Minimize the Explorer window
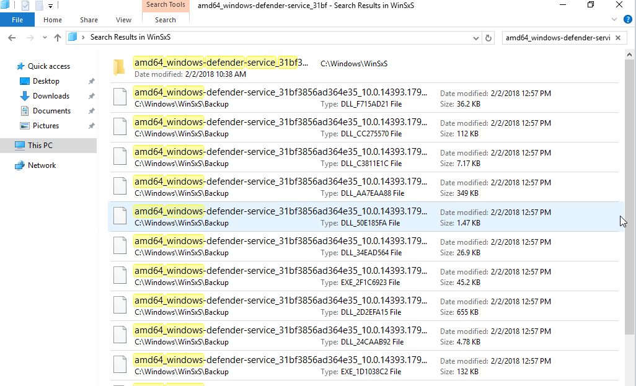Screen dimensions: 636x386 (x=563, y=5)
